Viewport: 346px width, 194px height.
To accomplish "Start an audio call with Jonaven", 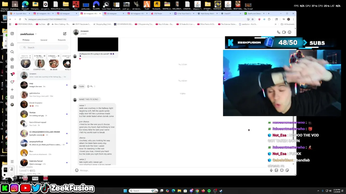I will (x=278, y=32).
